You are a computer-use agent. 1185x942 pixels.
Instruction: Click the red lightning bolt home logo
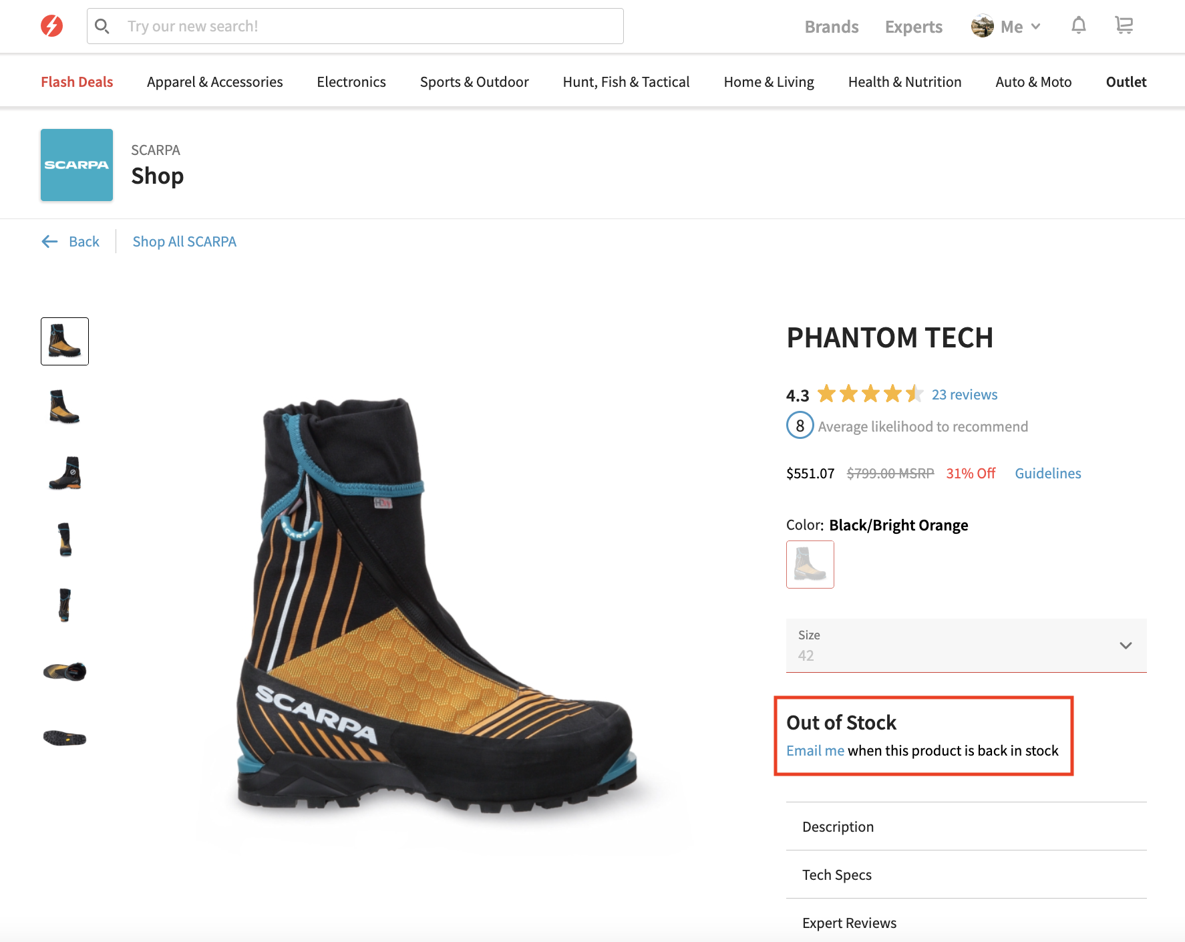point(52,26)
